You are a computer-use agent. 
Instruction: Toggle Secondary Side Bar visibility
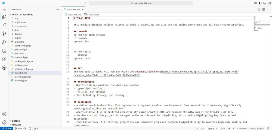(x=269, y=3)
